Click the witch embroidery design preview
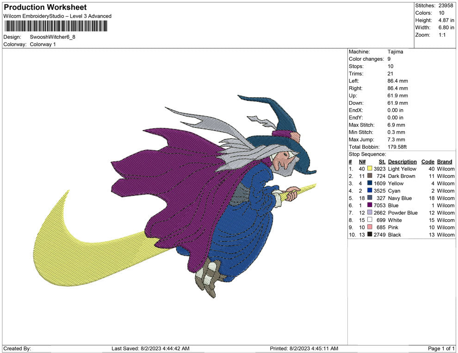458x353 pixels. [175, 196]
